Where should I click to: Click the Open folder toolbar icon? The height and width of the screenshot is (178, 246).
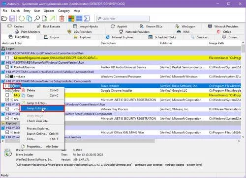tap(4, 19)
